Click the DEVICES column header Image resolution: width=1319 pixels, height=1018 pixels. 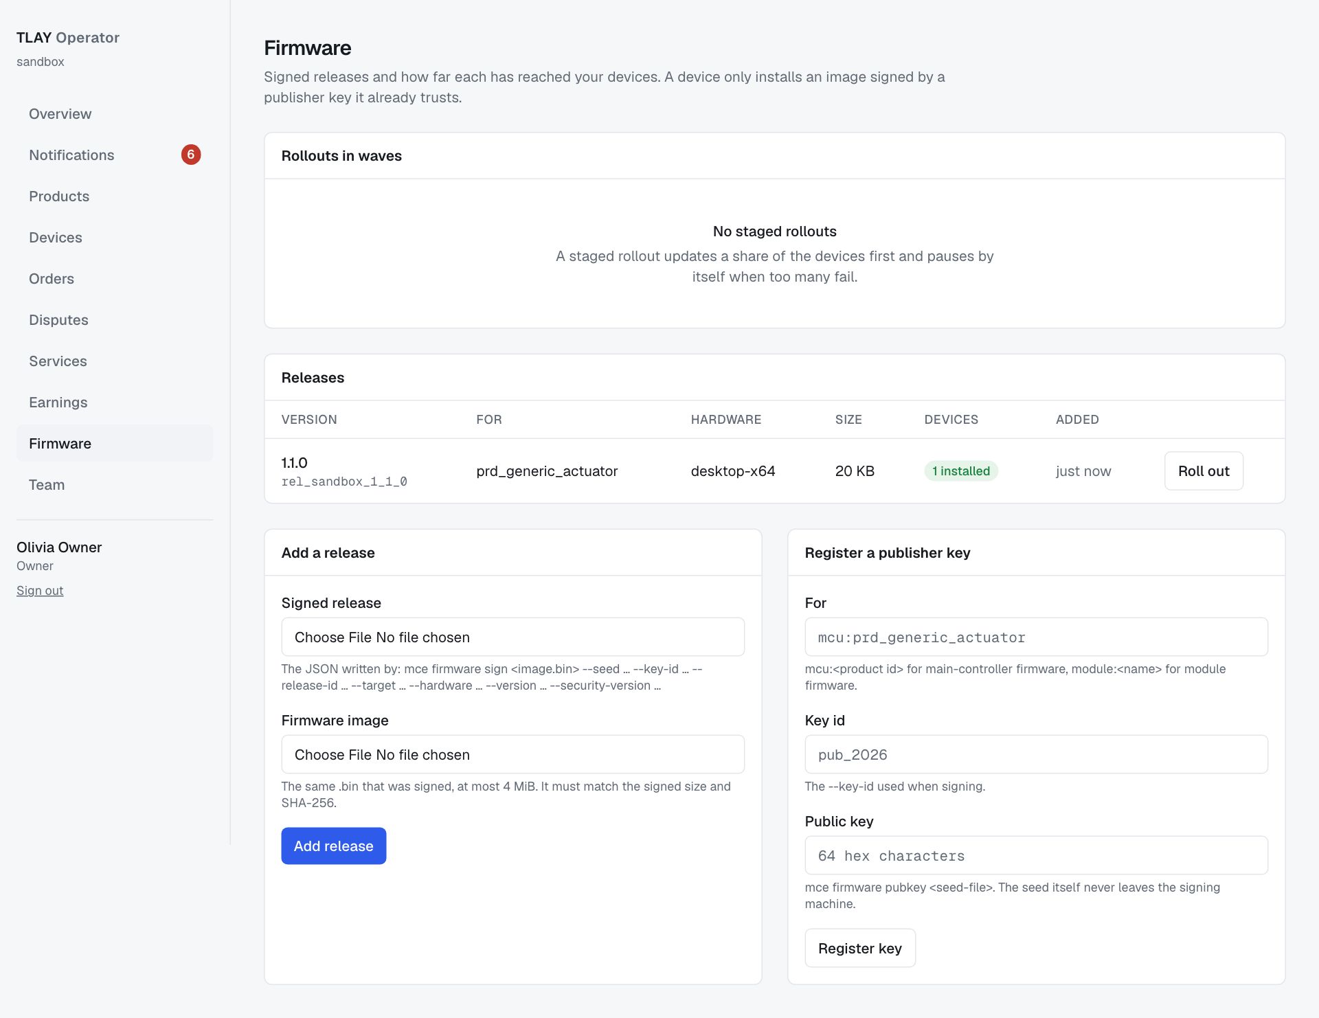pyautogui.click(x=951, y=420)
